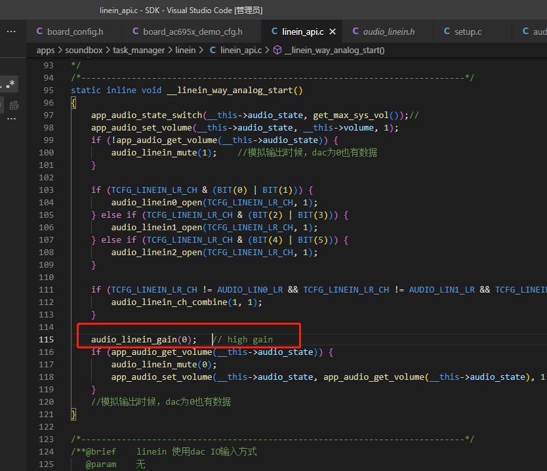The height and width of the screenshot is (471, 547).
Task: Click line number 121 in the gutter
Action: (47, 415)
